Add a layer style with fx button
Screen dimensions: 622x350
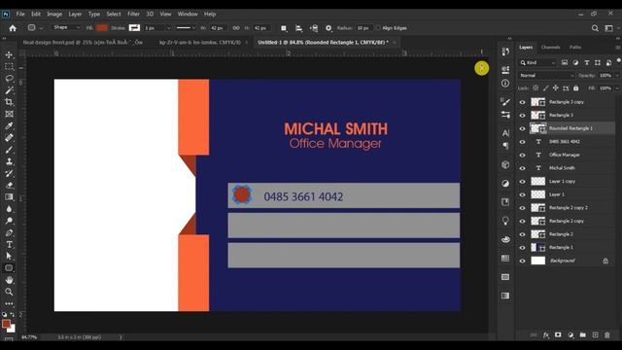546,335
